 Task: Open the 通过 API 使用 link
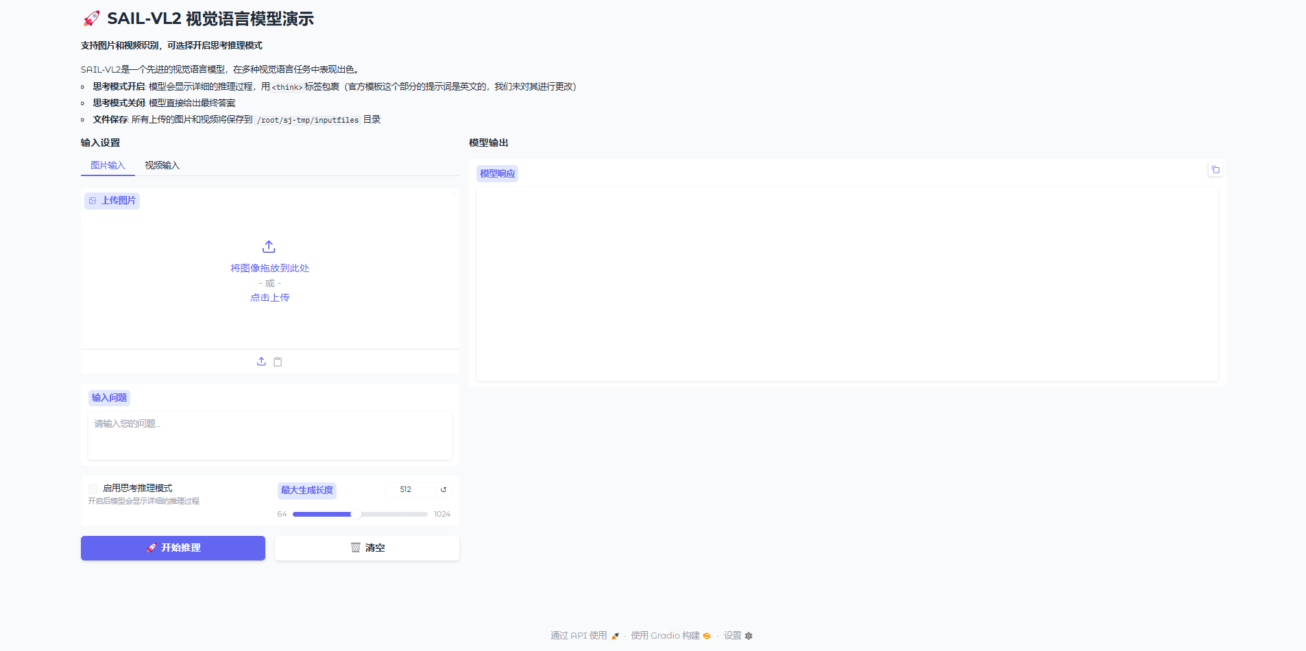click(585, 635)
